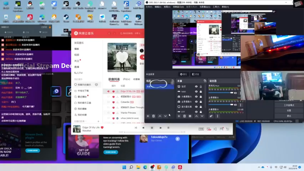Click LEARN MORE under Stream Deck plugin

pos(32,150)
